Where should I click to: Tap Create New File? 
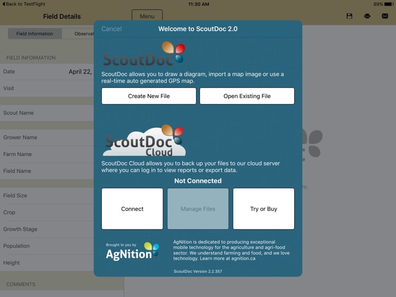149,96
